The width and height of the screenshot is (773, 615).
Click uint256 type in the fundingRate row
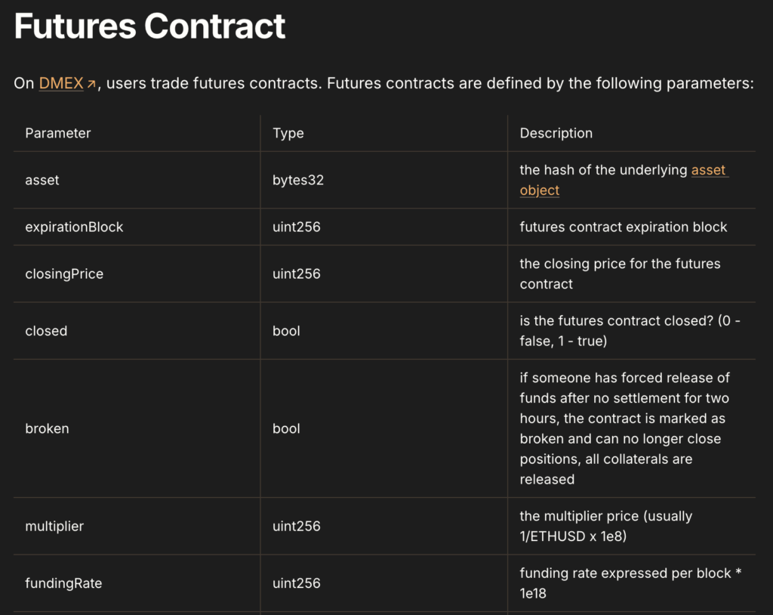(297, 583)
